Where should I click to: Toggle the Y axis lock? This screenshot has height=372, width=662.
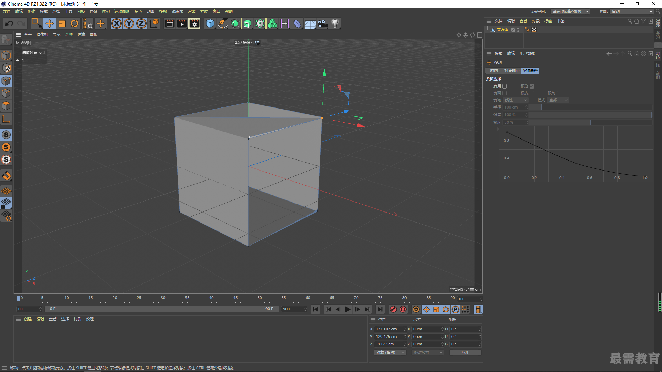(129, 23)
